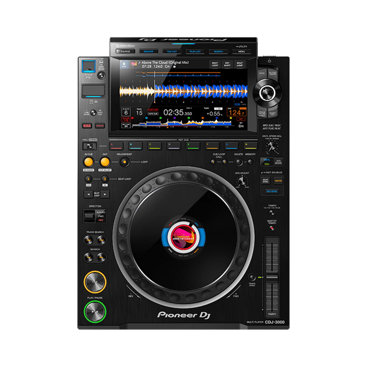
Task: Push the LOOP OUT button
Action: [x=105, y=162]
